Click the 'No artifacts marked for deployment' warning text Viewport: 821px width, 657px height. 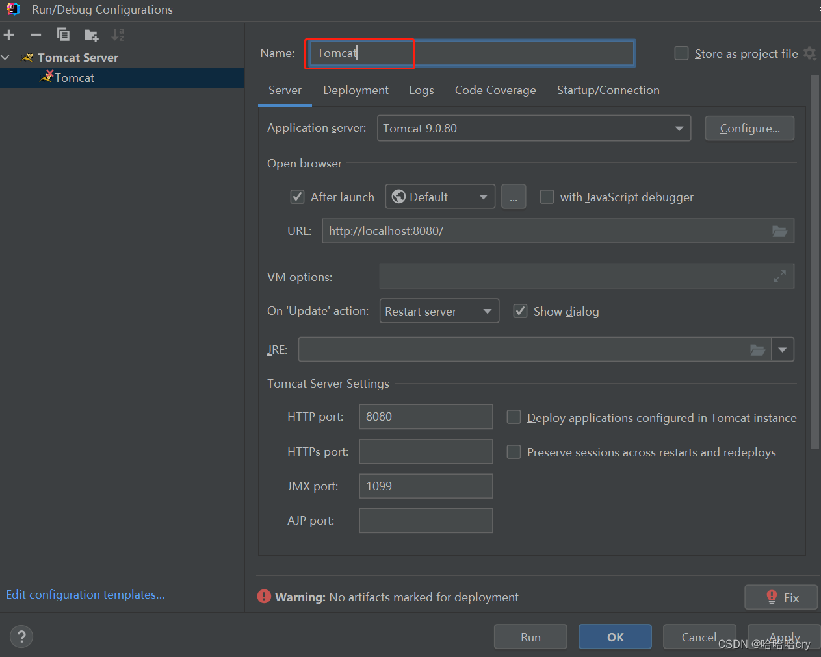click(424, 597)
